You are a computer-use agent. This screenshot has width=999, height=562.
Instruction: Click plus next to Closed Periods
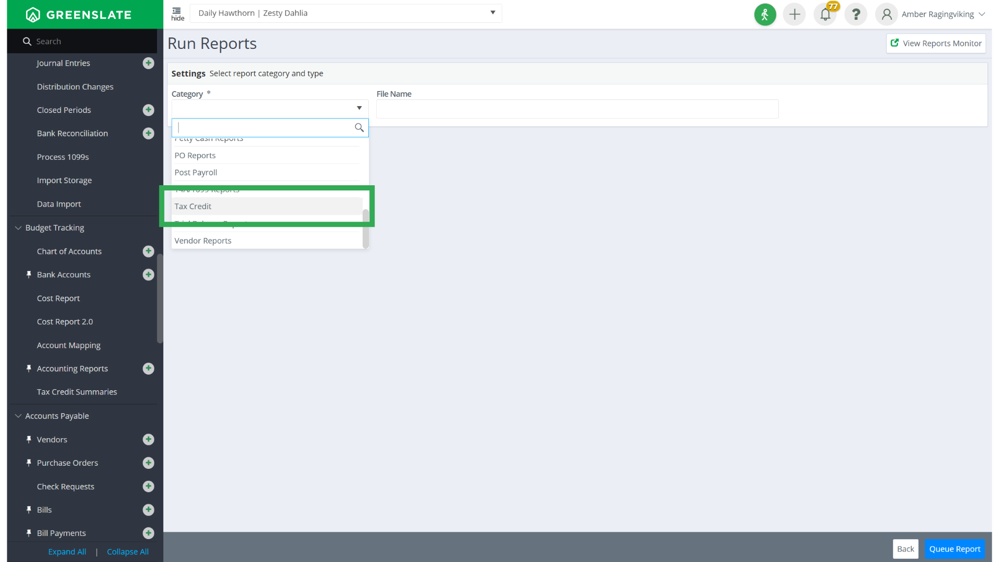click(x=148, y=110)
